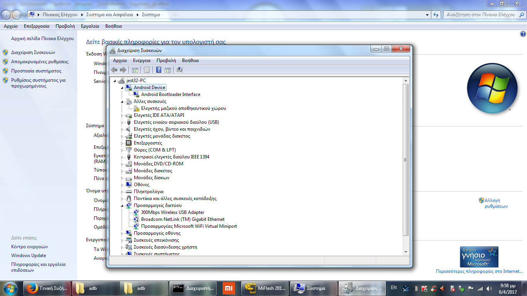Select the 300Mbps Wireless USB Adapter
Image resolution: width=527 pixels, height=296 pixels.
point(172,212)
